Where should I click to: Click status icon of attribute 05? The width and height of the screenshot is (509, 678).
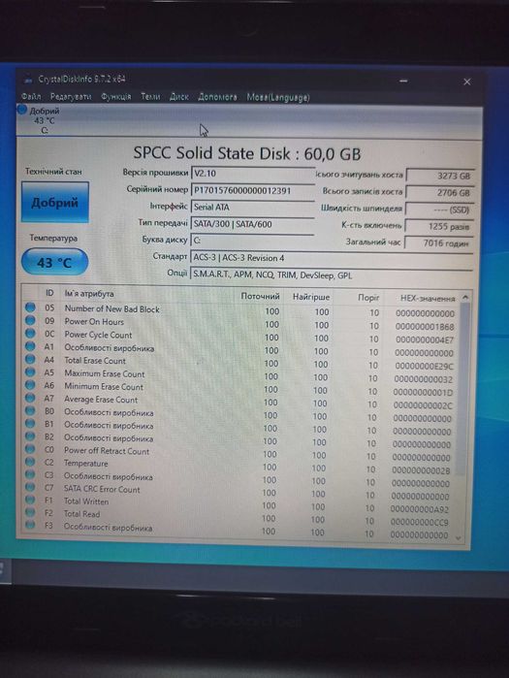click(x=30, y=307)
